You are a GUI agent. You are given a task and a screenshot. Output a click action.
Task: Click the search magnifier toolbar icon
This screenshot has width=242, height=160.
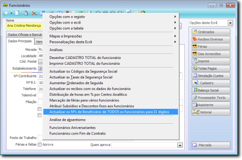point(7,13)
